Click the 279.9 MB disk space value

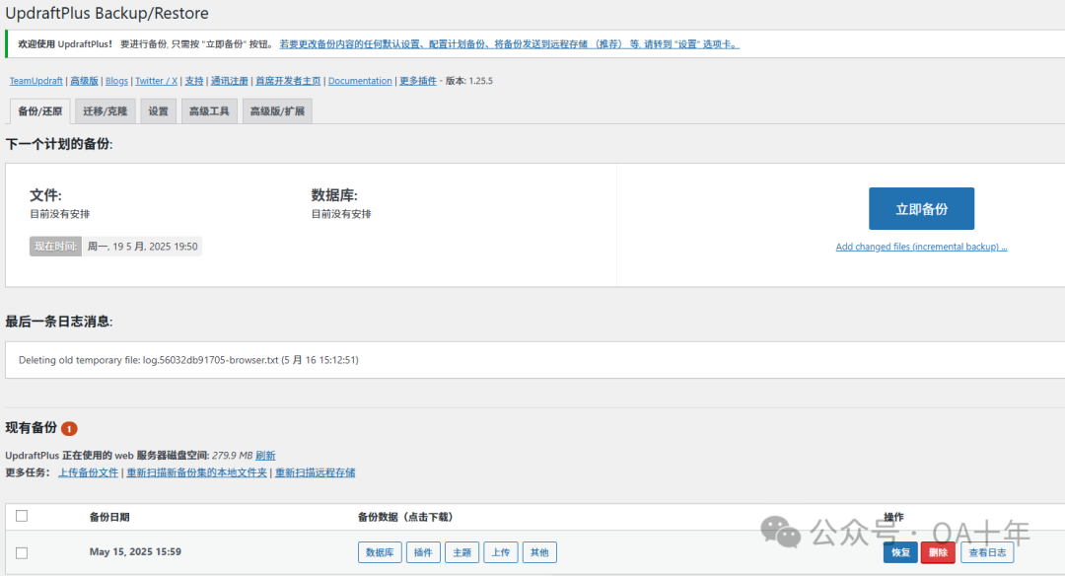[x=233, y=456]
